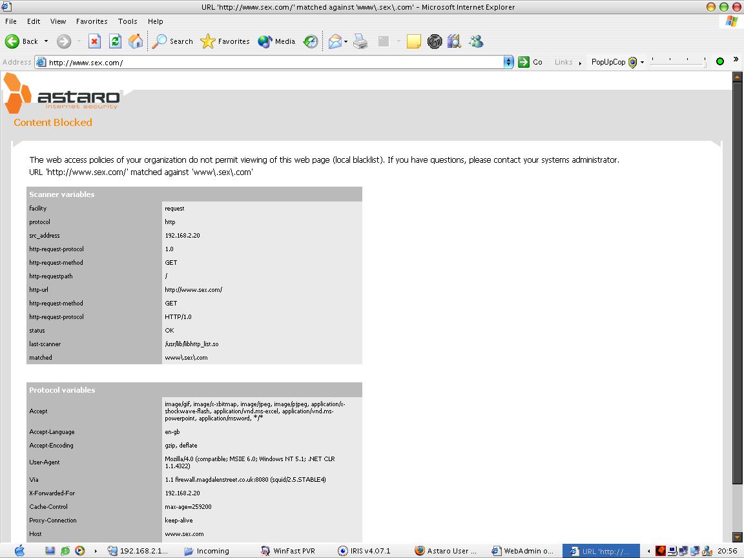Click into the Address URL field
The height and width of the screenshot is (558, 744).
coord(271,62)
